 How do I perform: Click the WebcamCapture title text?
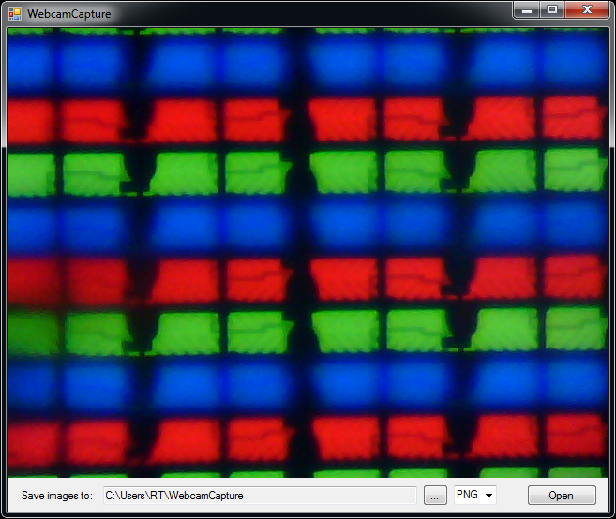pos(69,14)
